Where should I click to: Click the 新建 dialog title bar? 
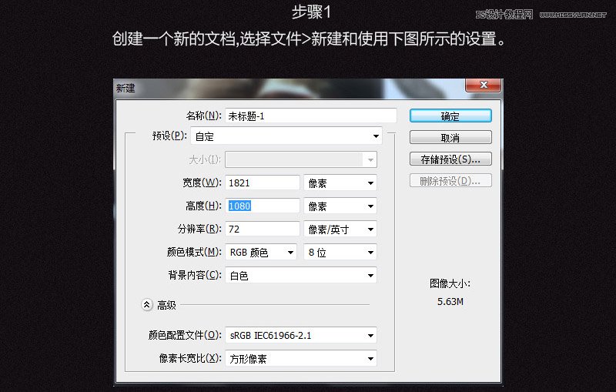(269, 87)
